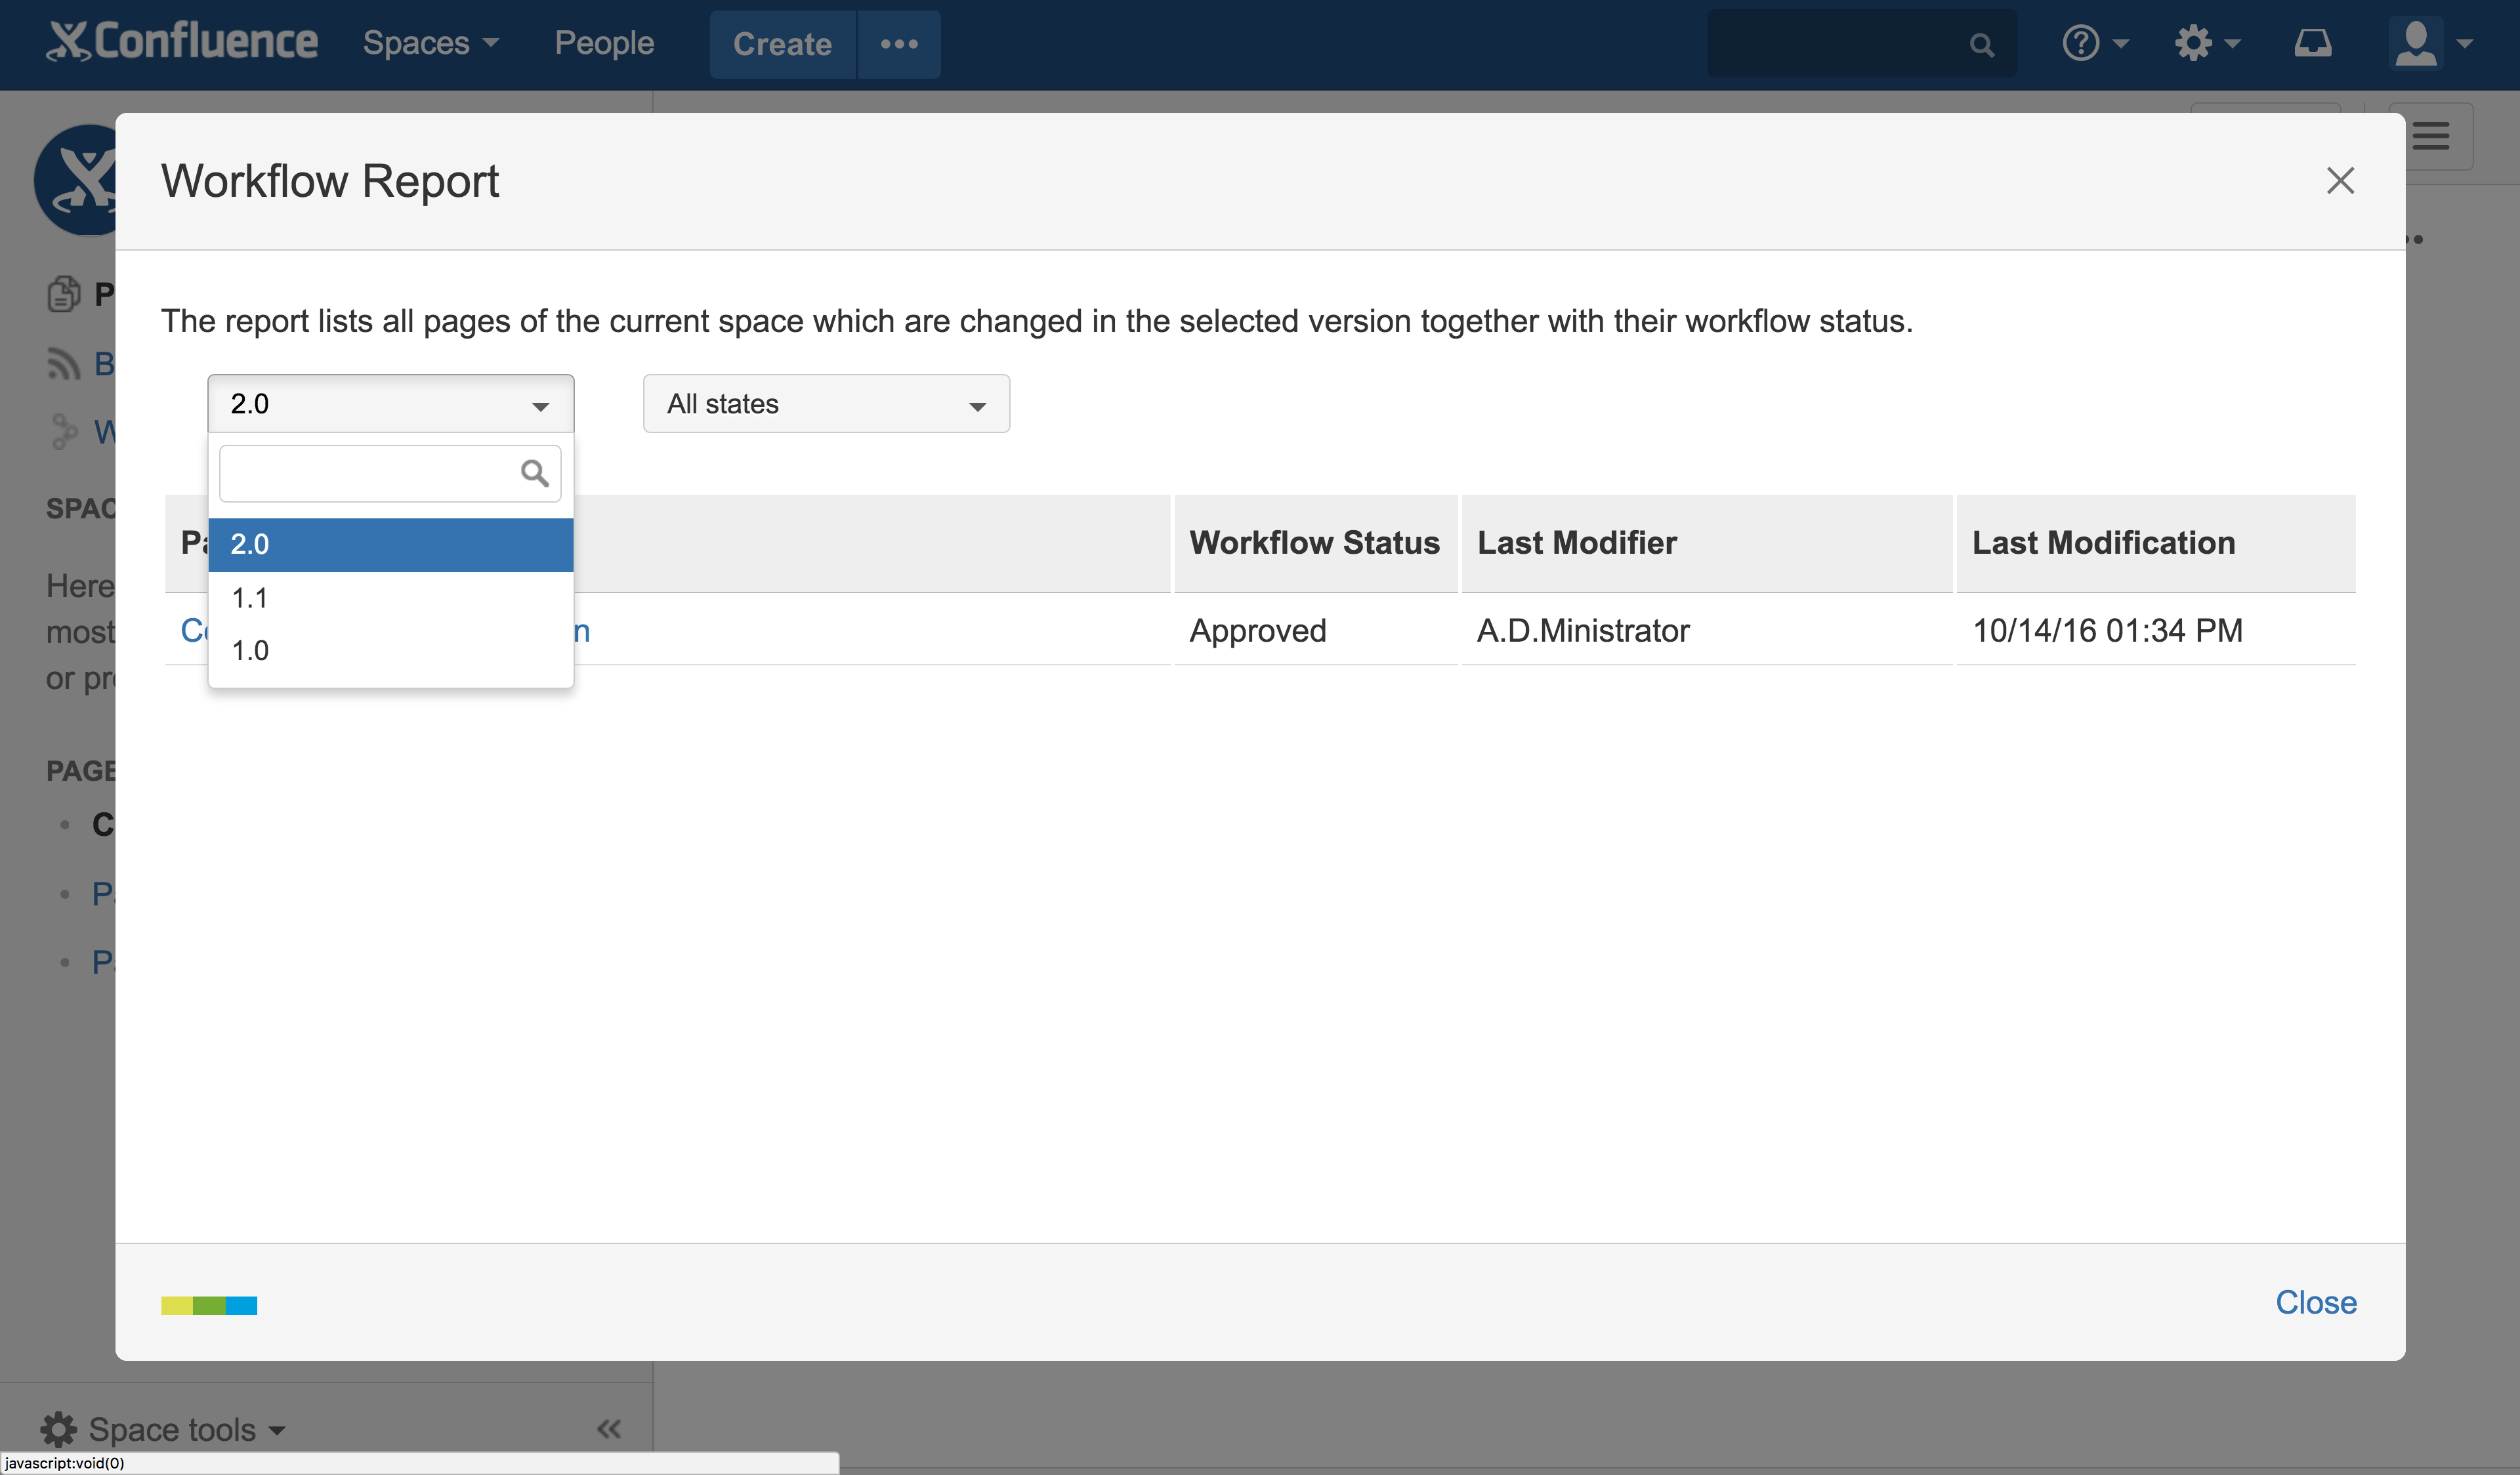Focus the version filter search field
This screenshot has width=2520, height=1475.
coord(370,473)
